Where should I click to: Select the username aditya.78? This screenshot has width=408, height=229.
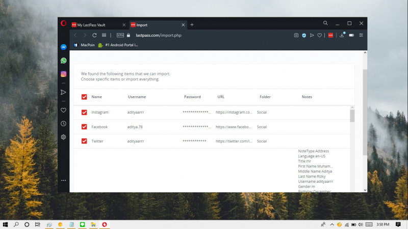[x=135, y=127]
